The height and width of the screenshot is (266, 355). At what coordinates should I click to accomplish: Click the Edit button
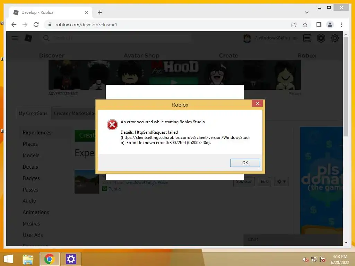pos(264,181)
